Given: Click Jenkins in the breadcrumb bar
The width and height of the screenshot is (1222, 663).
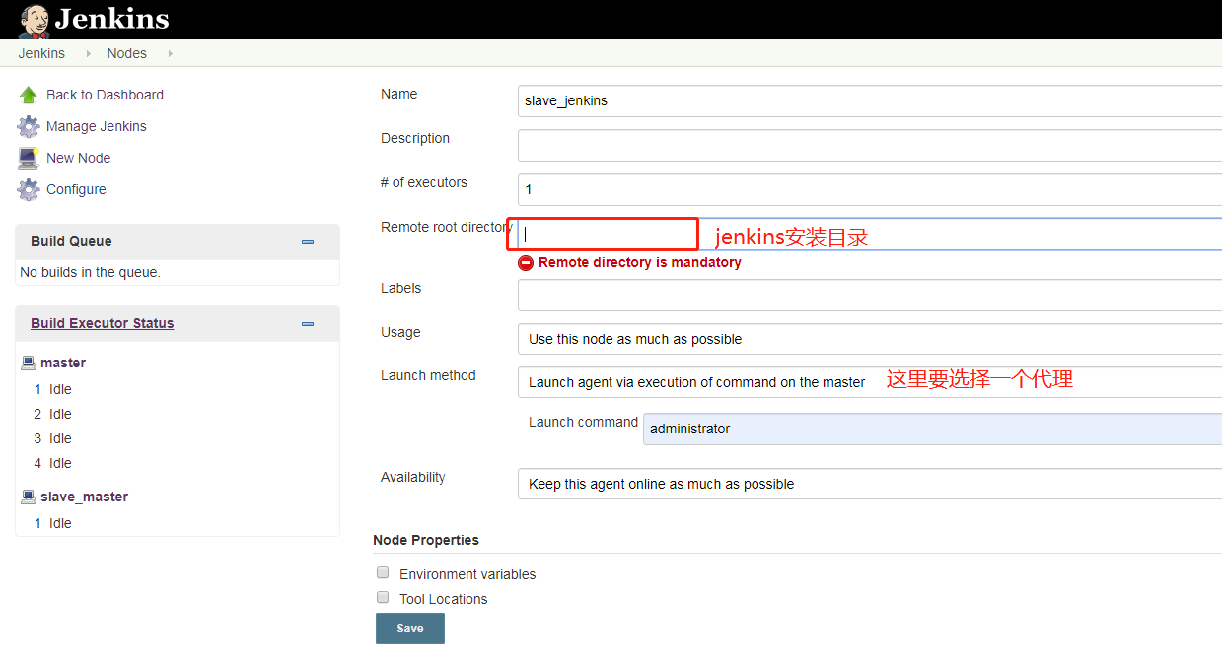Looking at the screenshot, I should tap(40, 53).
